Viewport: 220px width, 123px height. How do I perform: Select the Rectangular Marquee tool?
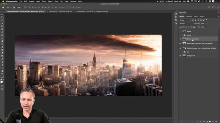pos(2,17)
